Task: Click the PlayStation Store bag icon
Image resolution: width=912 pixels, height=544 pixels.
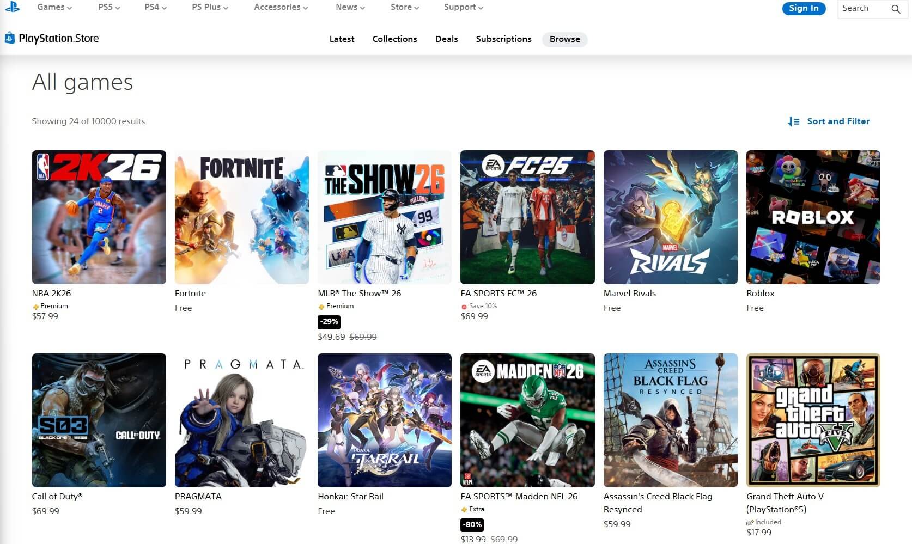Action: [9, 38]
